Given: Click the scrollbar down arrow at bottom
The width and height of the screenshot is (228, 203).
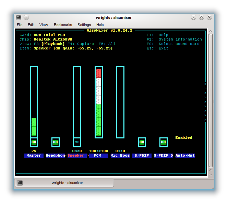Looking at the screenshot, I should [x=211, y=174].
